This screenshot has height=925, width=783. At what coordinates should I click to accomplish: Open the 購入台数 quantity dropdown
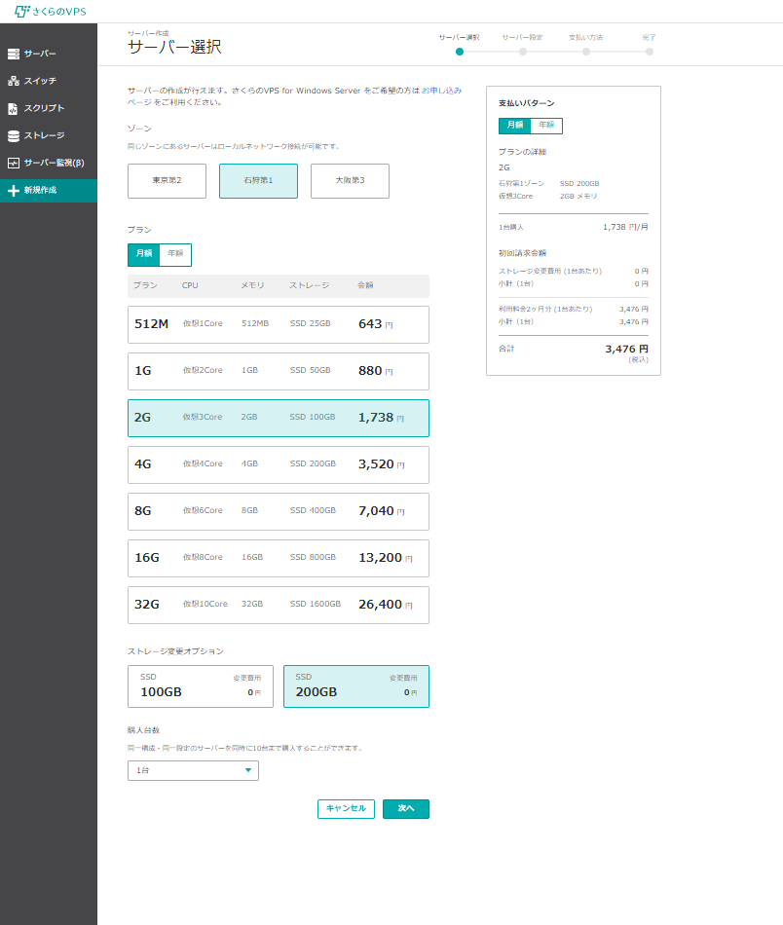point(193,771)
